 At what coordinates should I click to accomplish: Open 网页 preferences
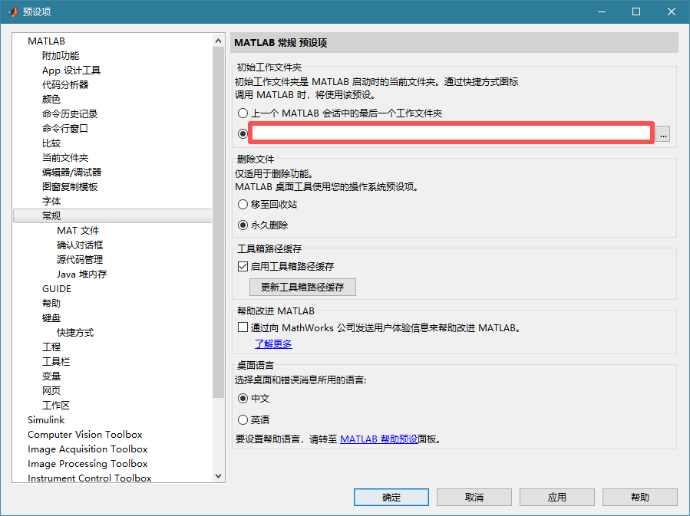(51, 391)
